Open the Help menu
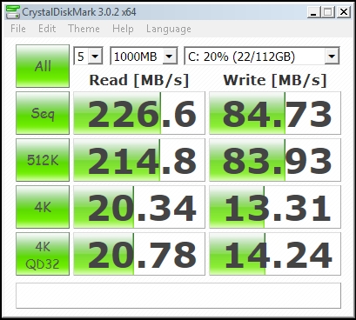The width and height of the screenshot is (356, 320). coord(123,29)
